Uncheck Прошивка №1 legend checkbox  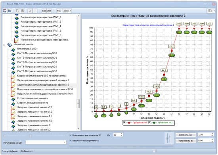[x=124, y=122]
